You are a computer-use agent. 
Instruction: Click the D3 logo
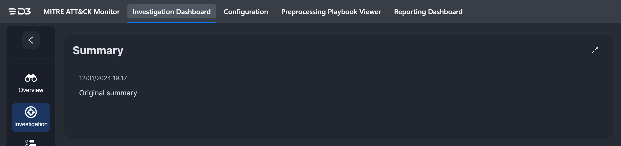20,11
